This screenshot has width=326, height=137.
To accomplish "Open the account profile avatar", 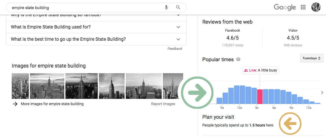I will click(x=316, y=7).
